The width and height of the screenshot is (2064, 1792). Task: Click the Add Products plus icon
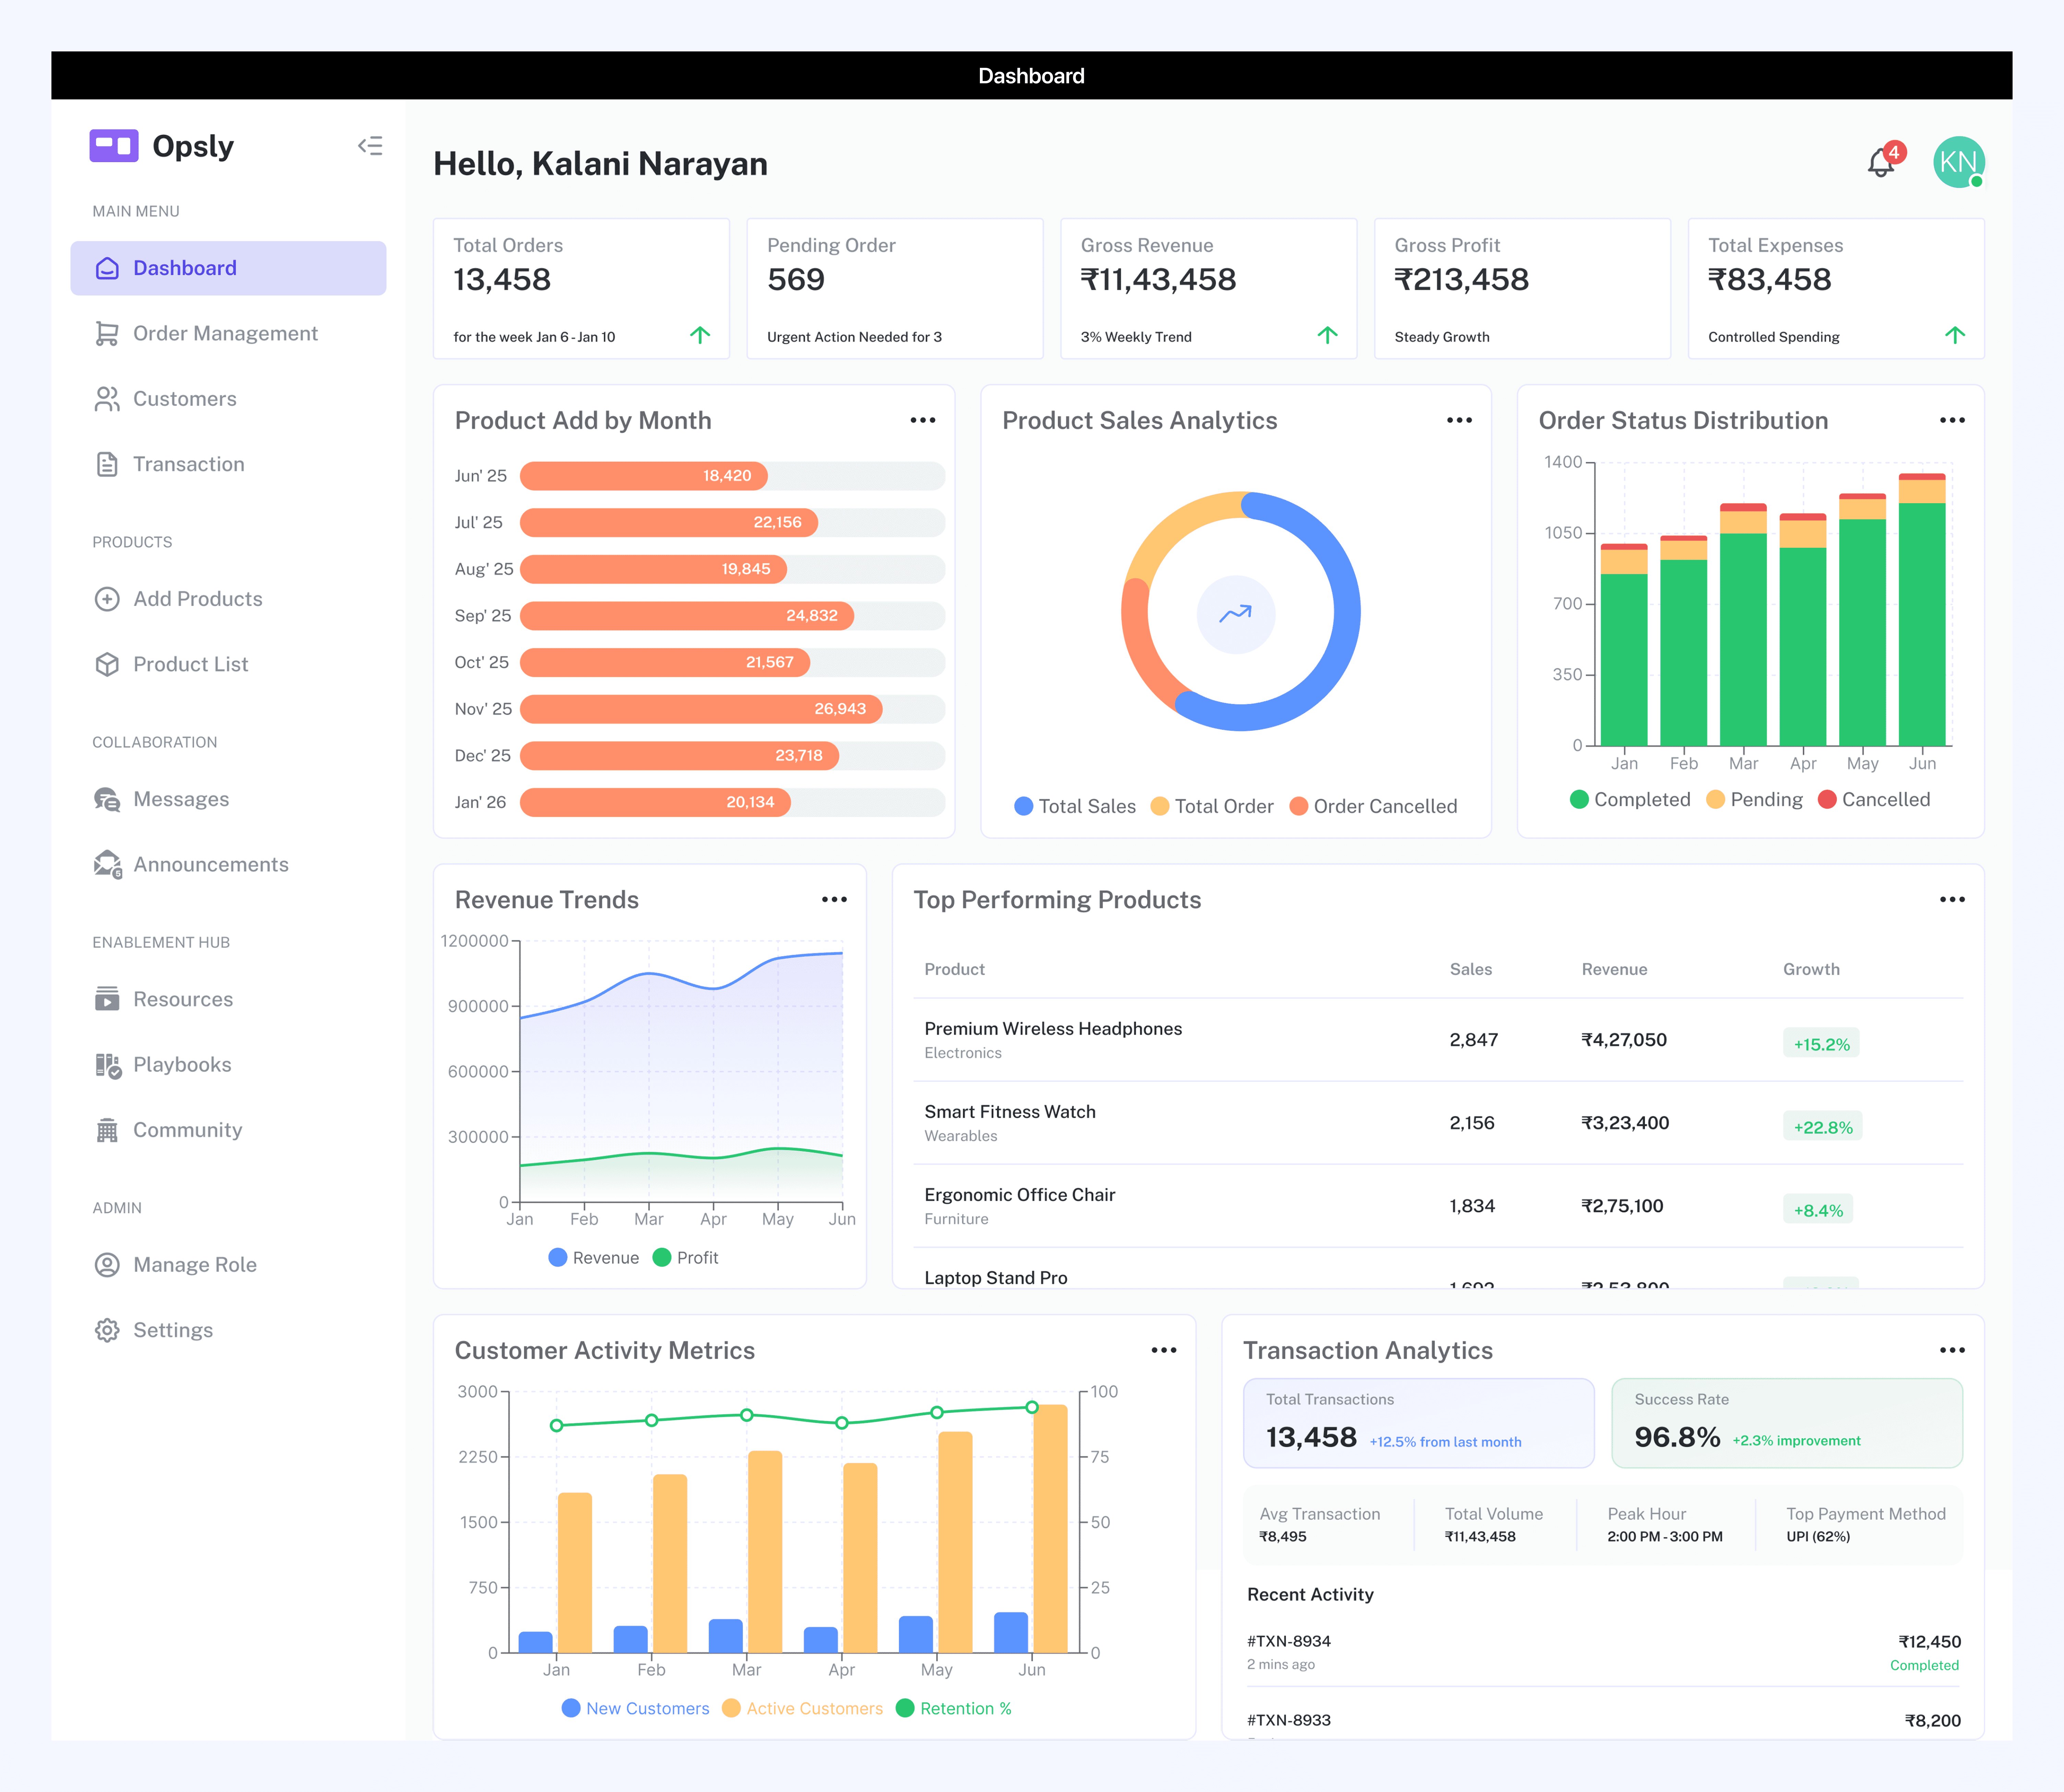tap(107, 599)
